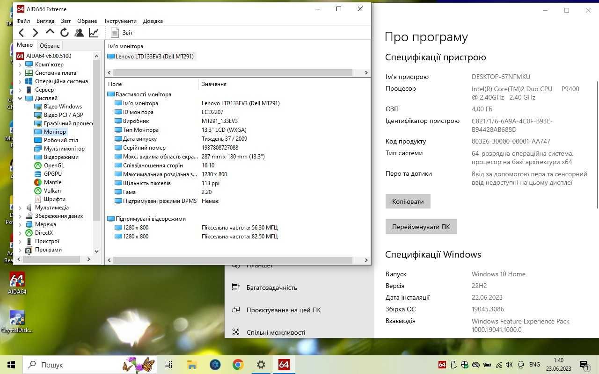The image size is (599, 374).
Task: Click the AIDA64 taskbar button
Action: [x=284, y=365]
